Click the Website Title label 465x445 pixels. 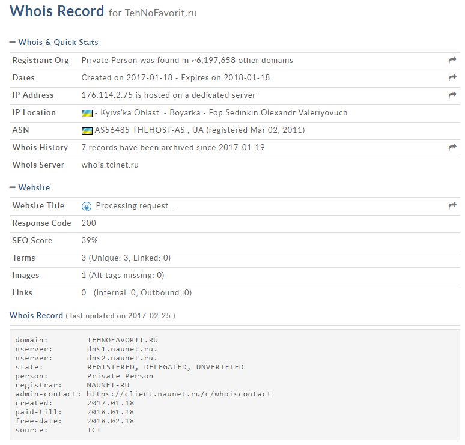pyautogui.click(x=38, y=206)
